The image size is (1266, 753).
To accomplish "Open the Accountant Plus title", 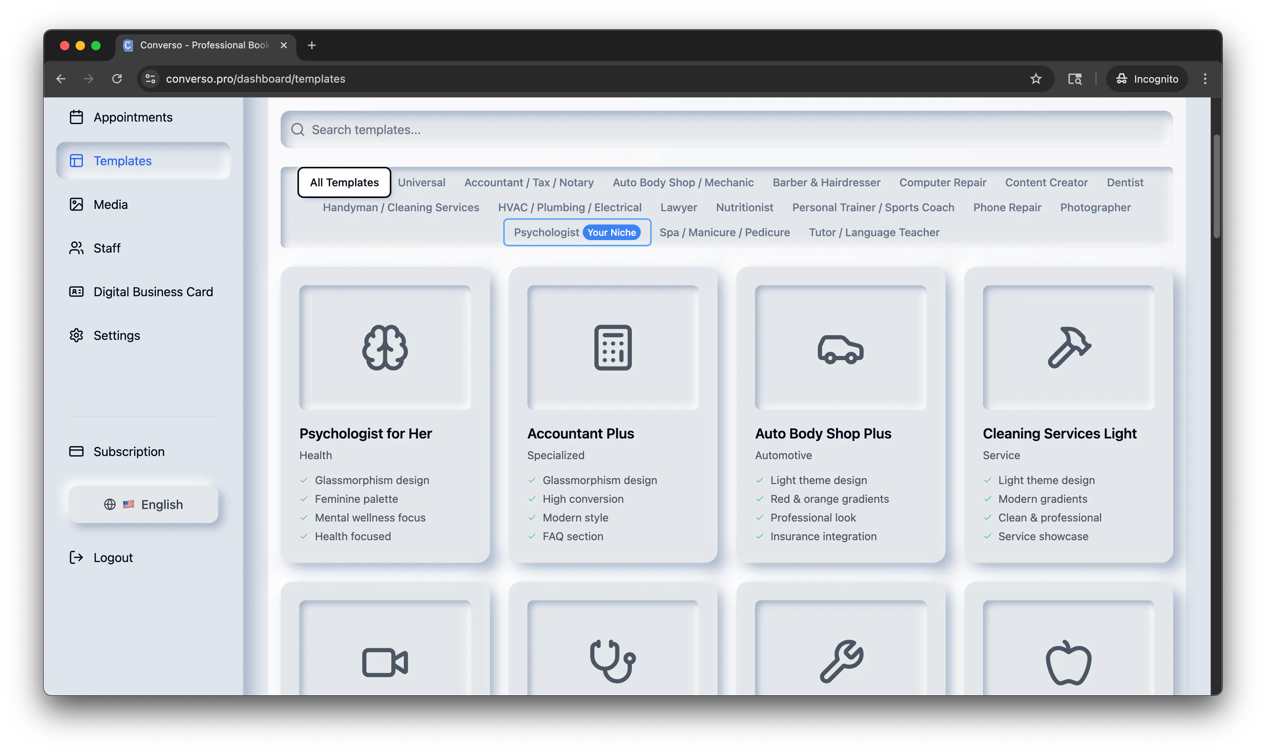I will pyautogui.click(x=580, y=433).
